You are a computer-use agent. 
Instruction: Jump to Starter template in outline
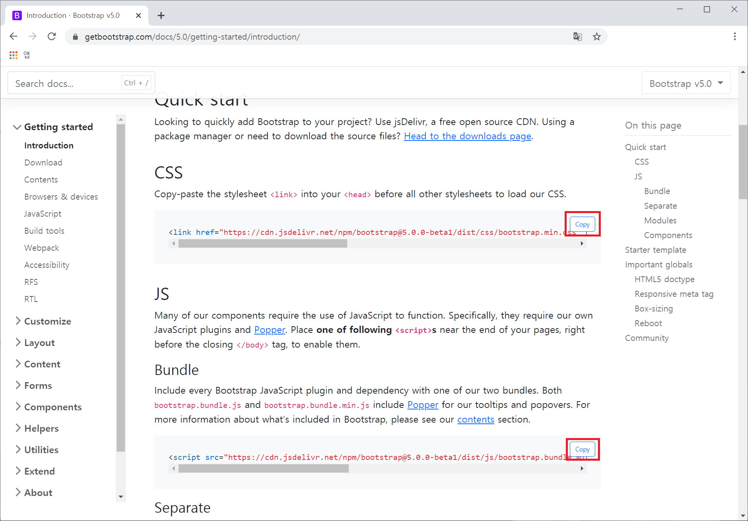click(x=656, y=250)
